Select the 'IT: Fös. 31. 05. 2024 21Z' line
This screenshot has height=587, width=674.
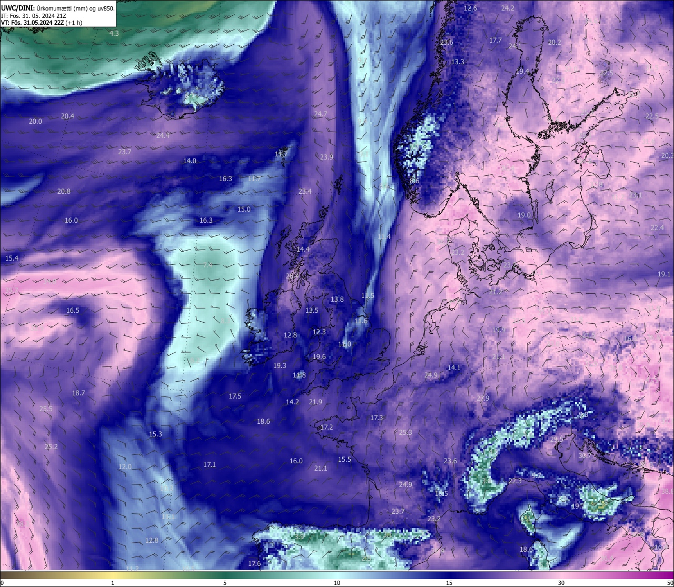point(33,16)
